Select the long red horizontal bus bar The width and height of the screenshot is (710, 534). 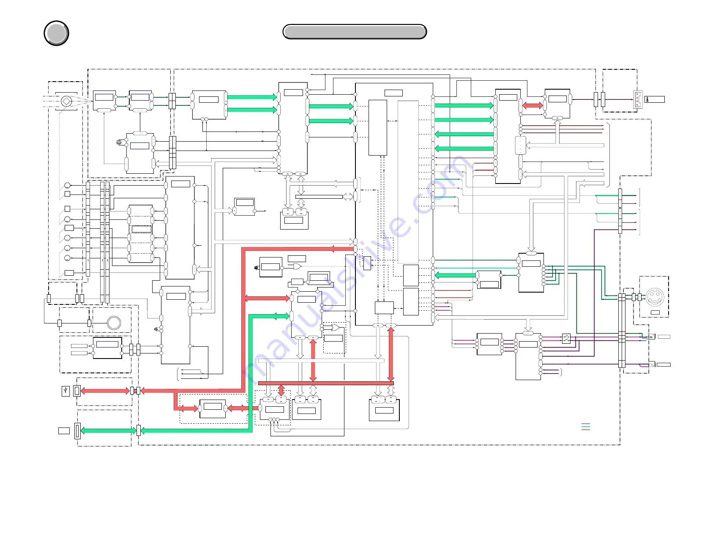(326, 383)
